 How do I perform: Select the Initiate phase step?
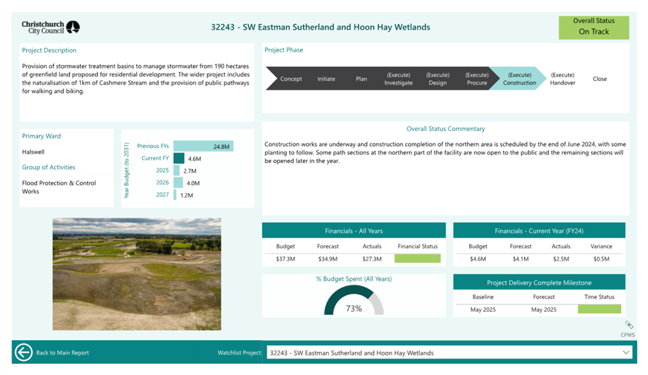click(326, 79)
